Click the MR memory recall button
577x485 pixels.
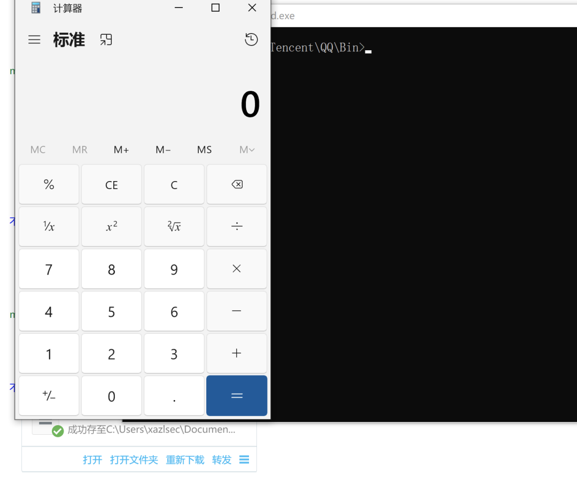[x=80, y=150]
